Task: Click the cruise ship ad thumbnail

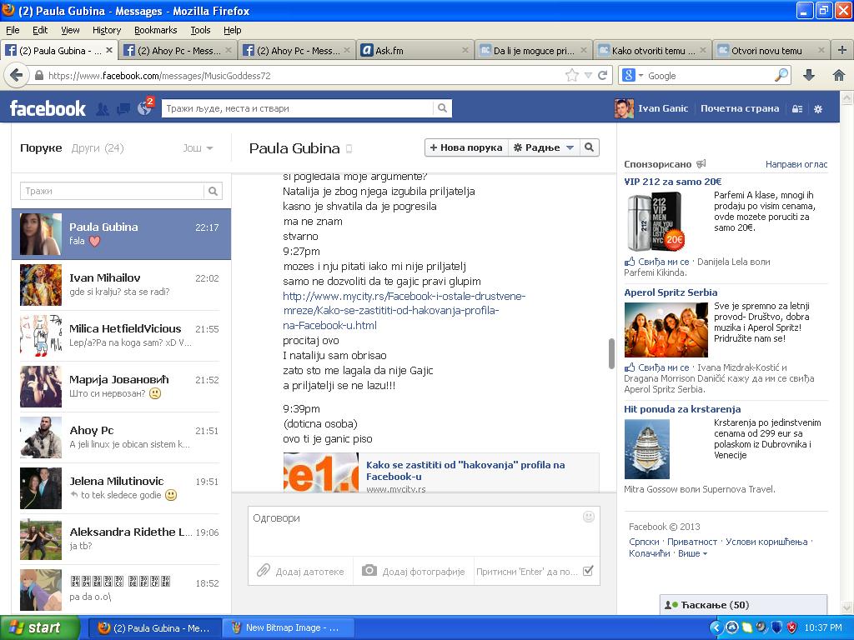Action: 647,449
